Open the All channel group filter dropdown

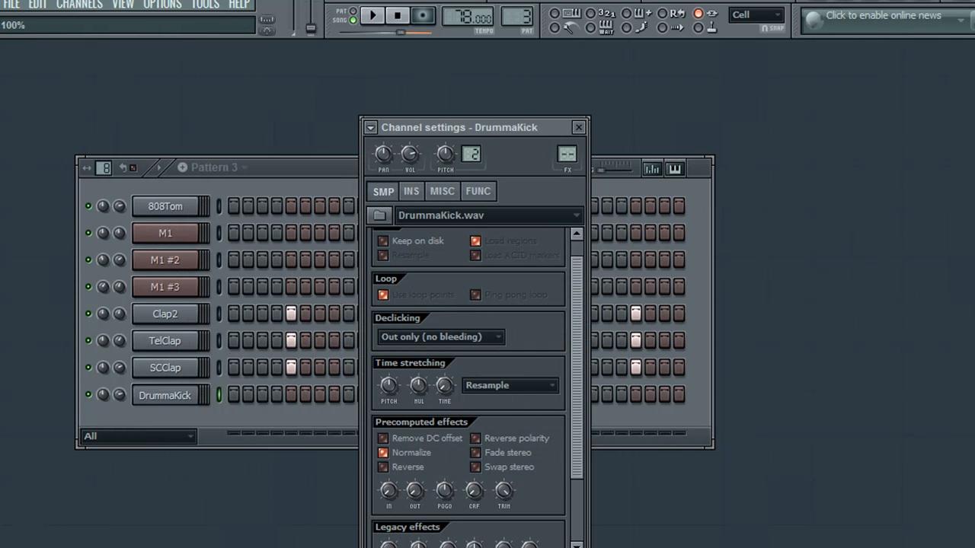[138, 436]
